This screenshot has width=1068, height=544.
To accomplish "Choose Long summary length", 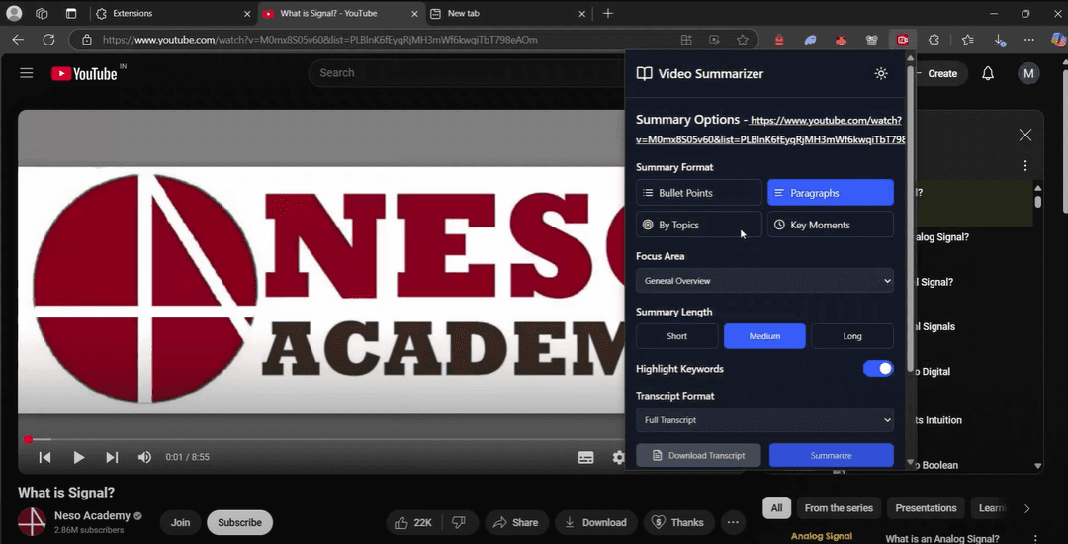I will (x=852, y=336).
